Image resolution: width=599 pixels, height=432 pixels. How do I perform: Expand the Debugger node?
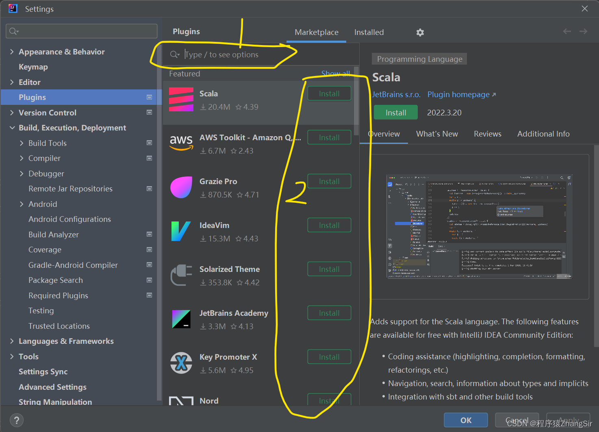coord(22,174)
